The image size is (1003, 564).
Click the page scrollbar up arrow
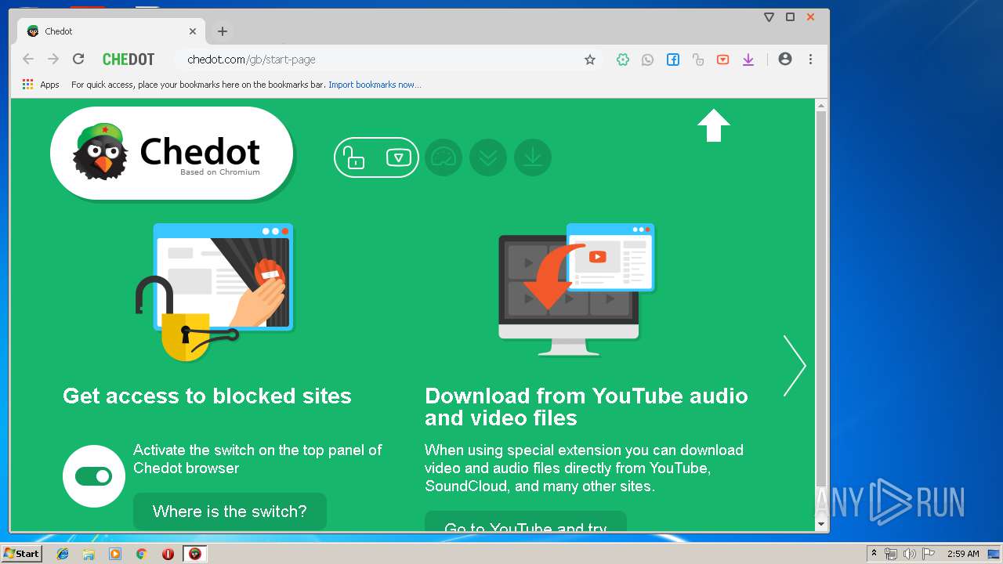(x=821, y=105)
